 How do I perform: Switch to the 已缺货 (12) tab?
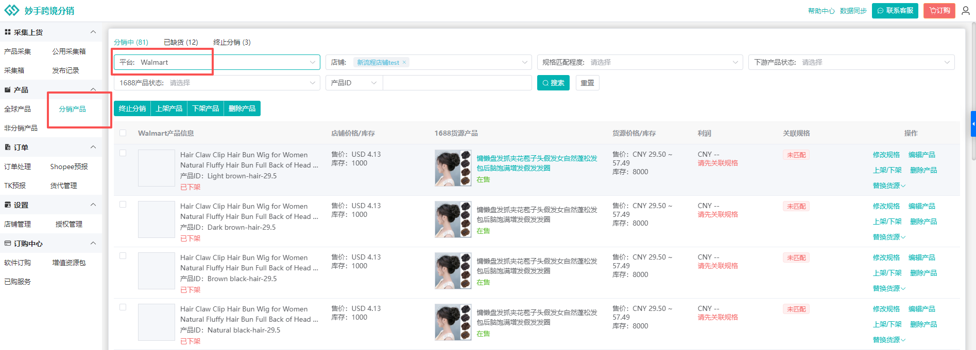[181, 42]
